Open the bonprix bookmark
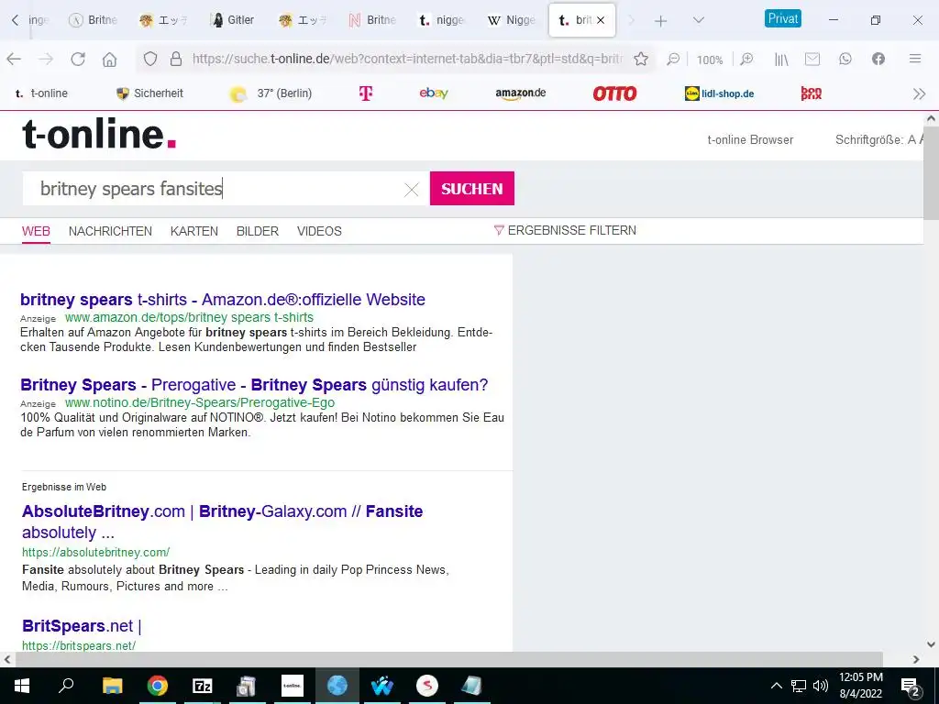939x704 pixels. pyautogui.click(x=811, y=93)
